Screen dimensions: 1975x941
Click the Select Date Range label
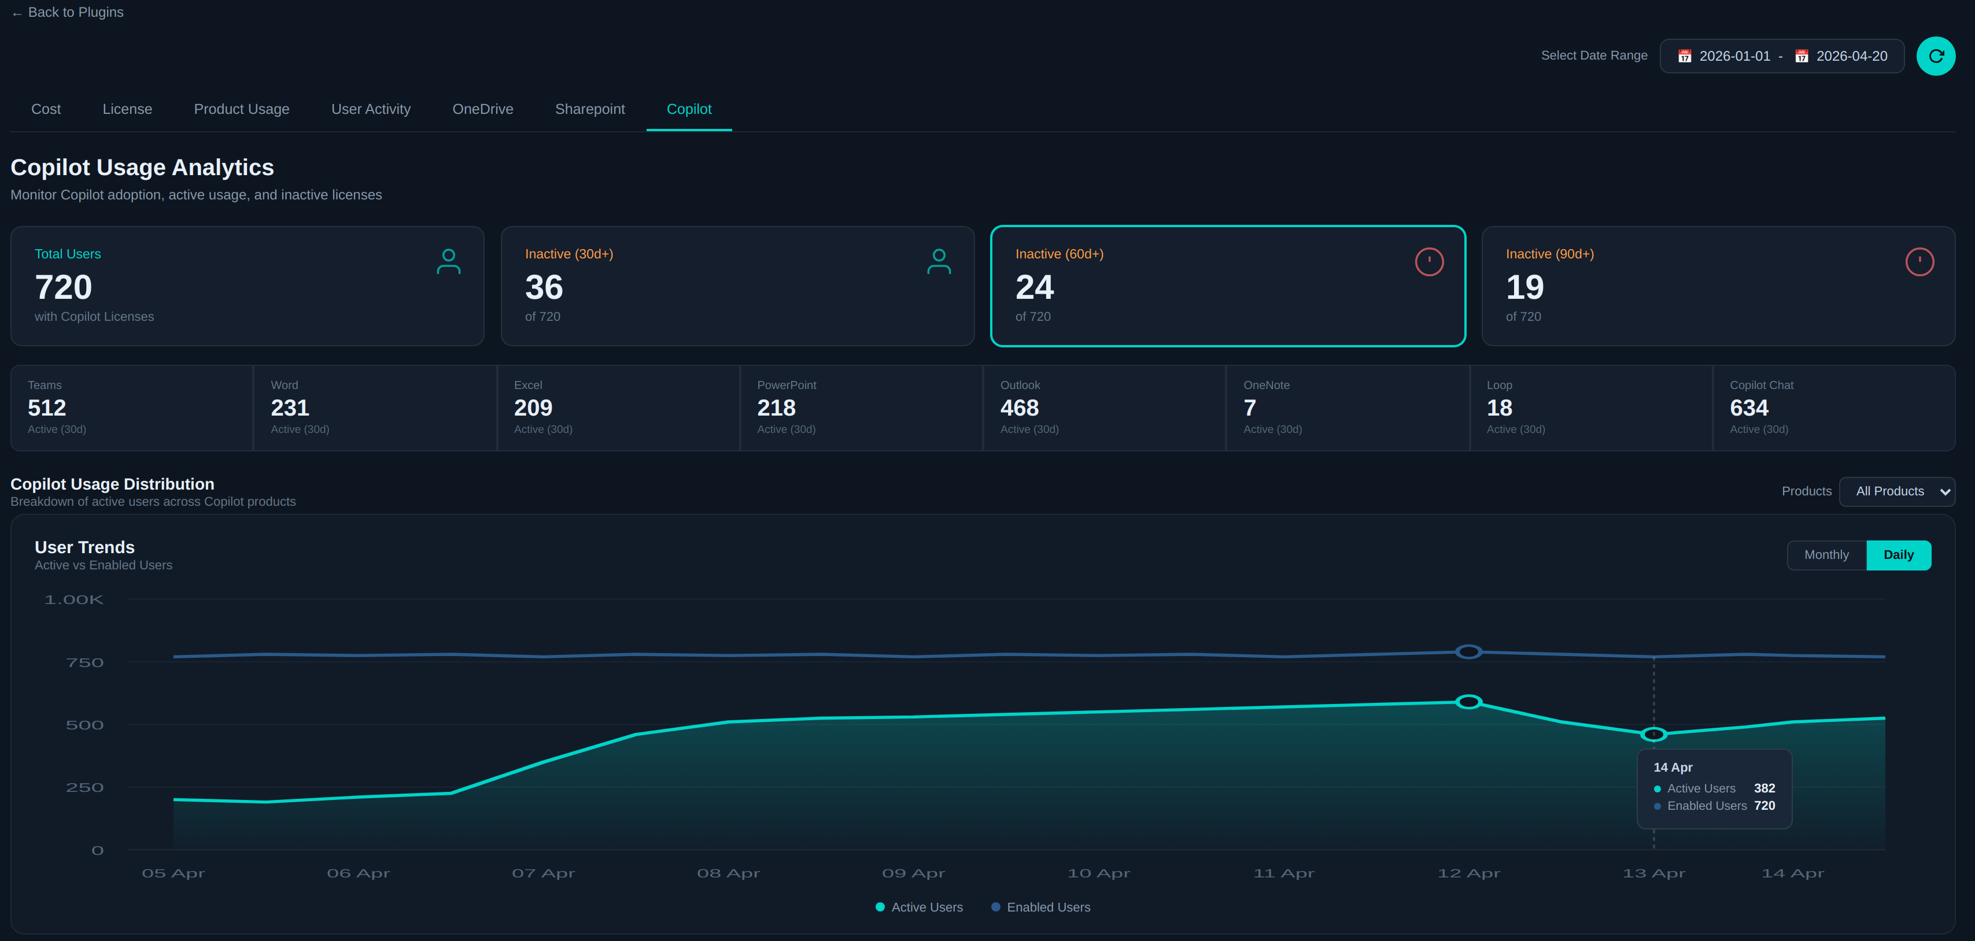(1594, 55)
